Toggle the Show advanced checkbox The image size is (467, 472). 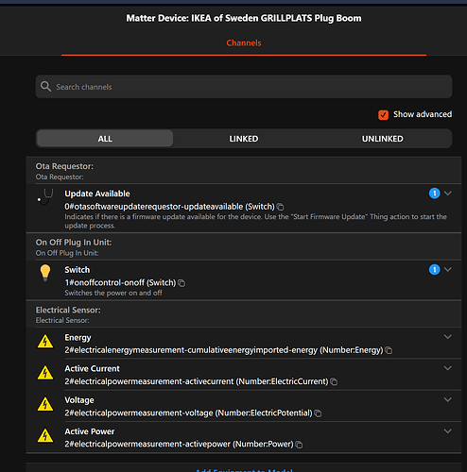[x=383, y=115]
